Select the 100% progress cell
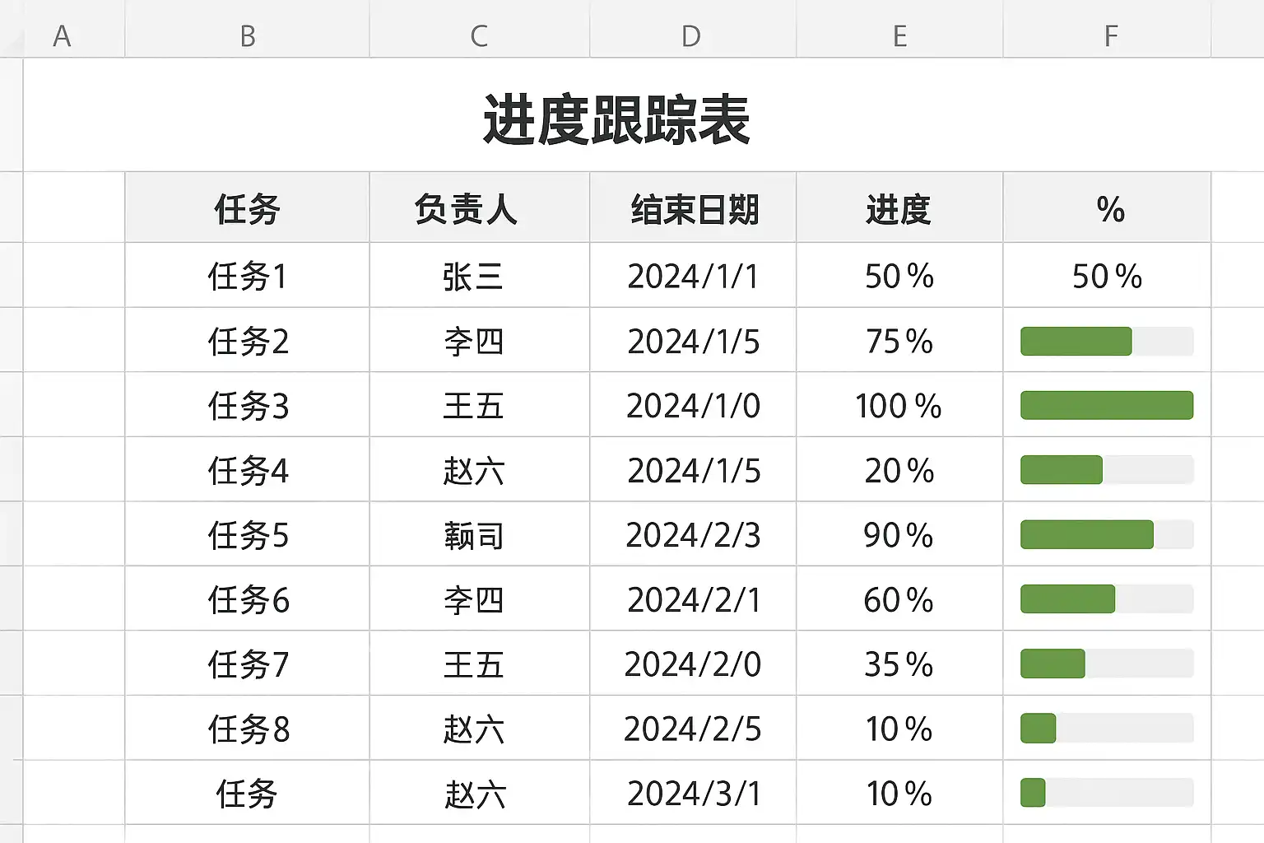This screenshot has height=843, width=1264. pyautogui.click(x=899, y=406)
